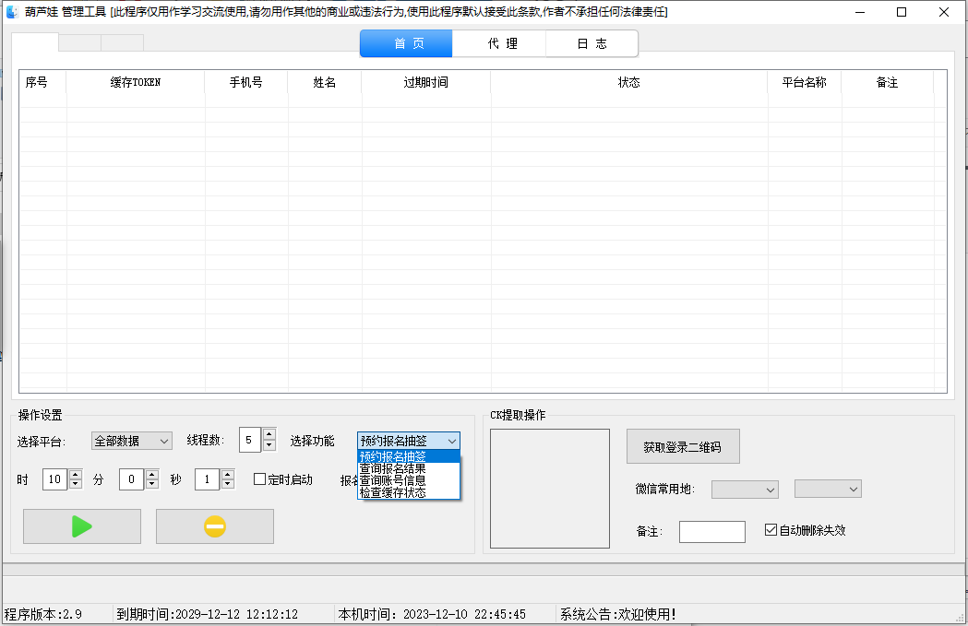Viewport: 968px width, 626px height.
Task: Collapse the 选择功能 dropdown
Action: [x=451, y=441]
